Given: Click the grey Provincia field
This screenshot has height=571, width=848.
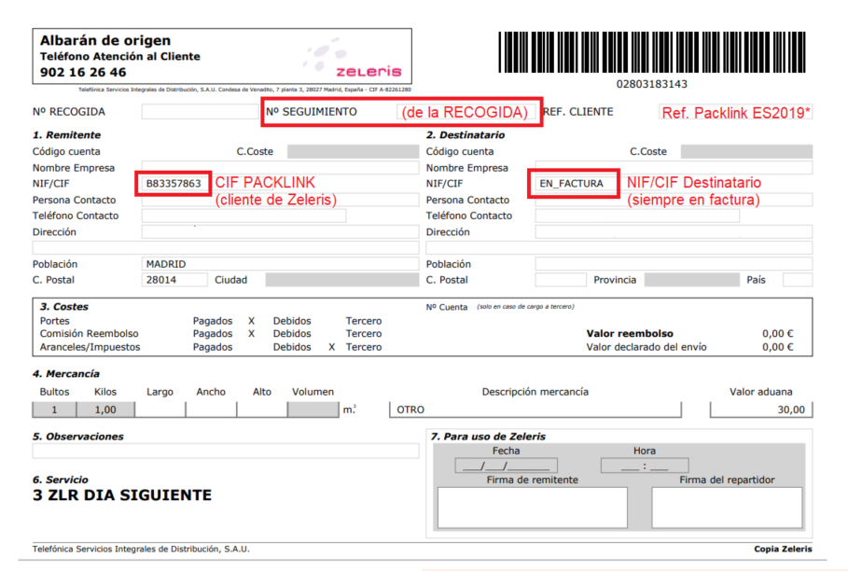Looking at the screenshot, I should 692,280.
